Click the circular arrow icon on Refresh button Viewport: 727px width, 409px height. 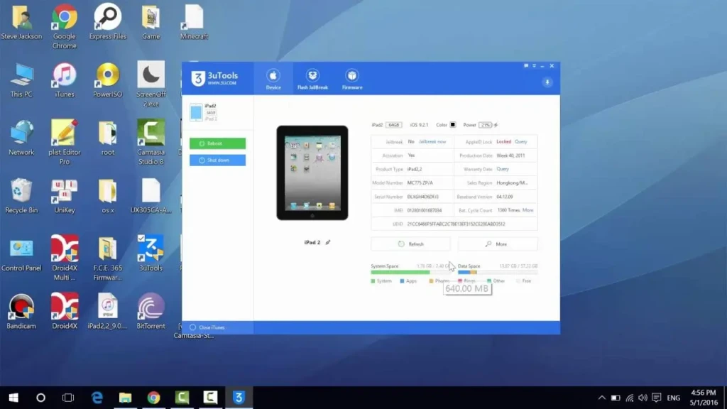tap(401, 244)
